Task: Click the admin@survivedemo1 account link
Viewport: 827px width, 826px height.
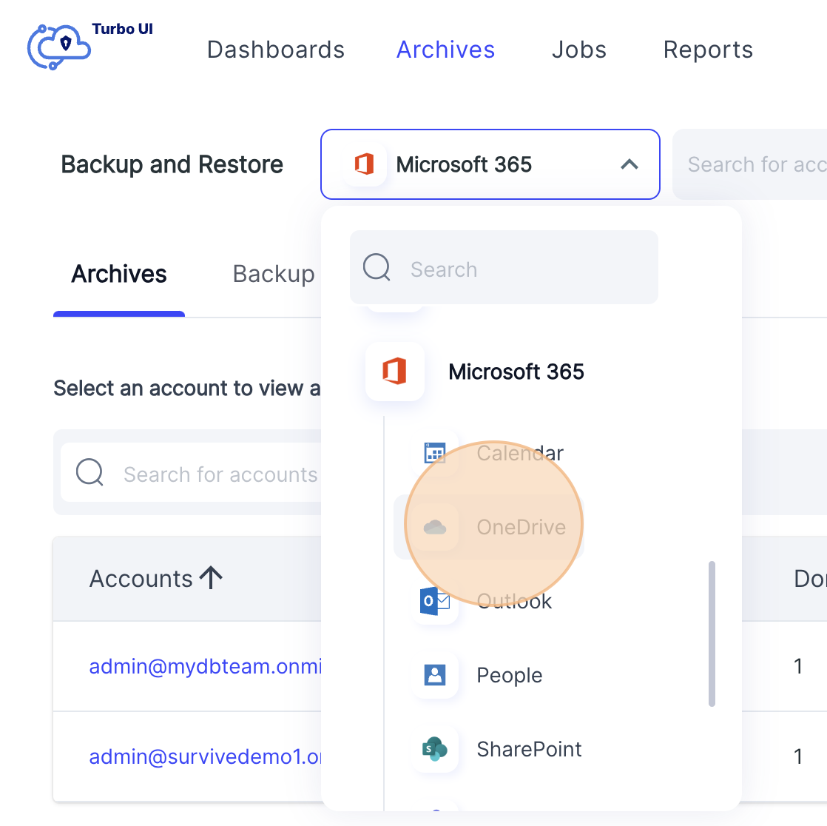Action: 203,756
